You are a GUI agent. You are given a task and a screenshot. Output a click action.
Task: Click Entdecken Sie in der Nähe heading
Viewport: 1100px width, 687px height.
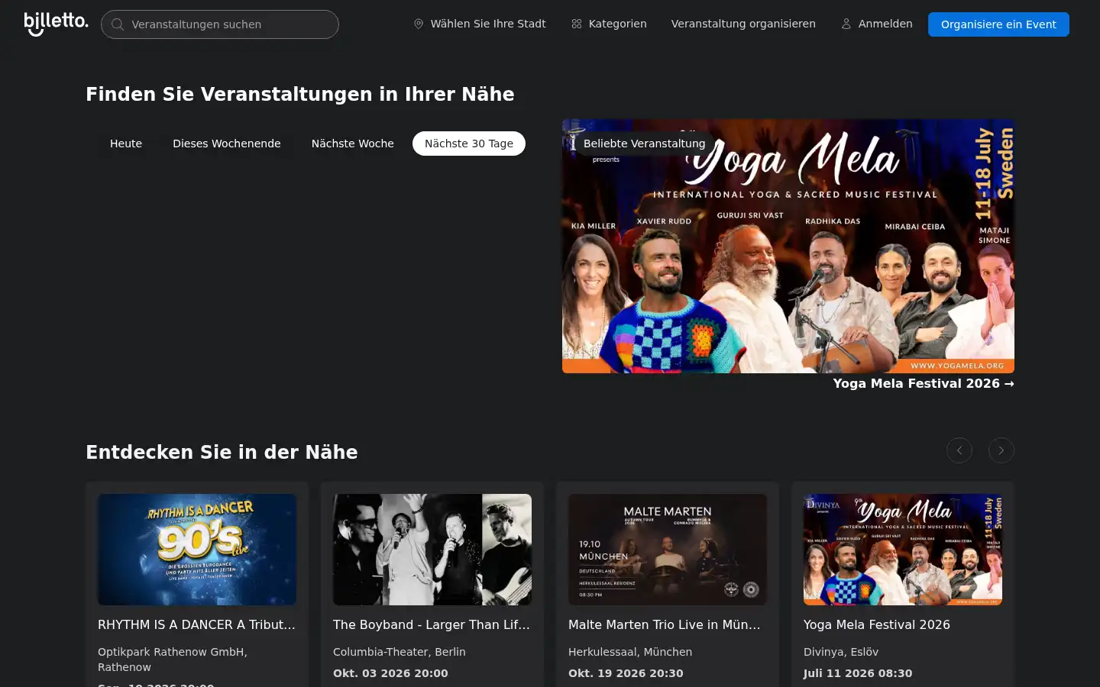[x=222, y=452]
